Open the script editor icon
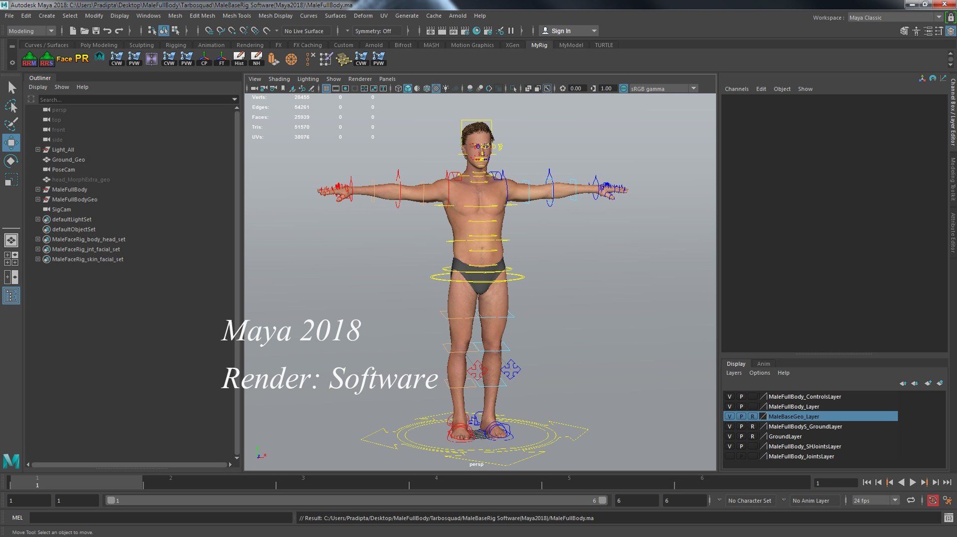The height and width of the screenshot is (537, 957). (x=949, y=518)
